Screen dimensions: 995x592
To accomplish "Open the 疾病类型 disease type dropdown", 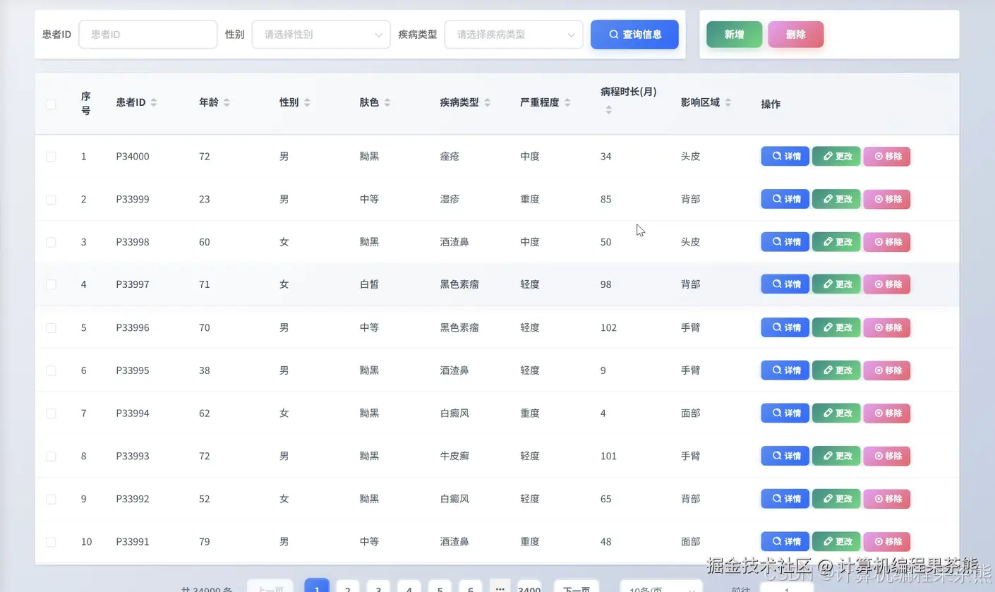I will [513, 34].
